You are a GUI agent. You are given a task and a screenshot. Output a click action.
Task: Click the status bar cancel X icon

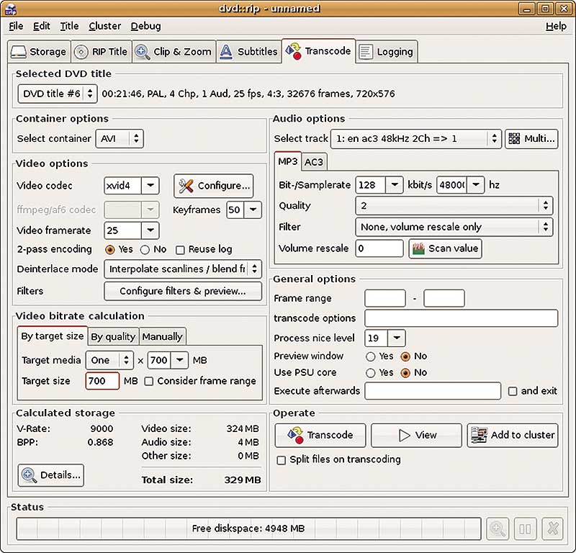[x=552, y=529]
